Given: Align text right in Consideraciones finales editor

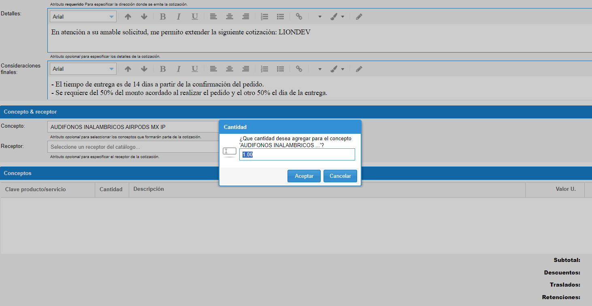Looking at the screenshot, I should coord(245,69).
